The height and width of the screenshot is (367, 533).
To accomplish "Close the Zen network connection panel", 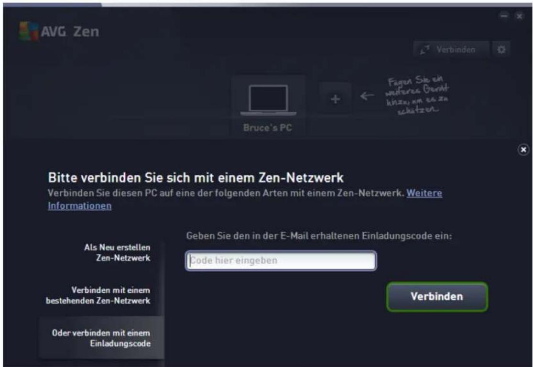I will 523,150.
